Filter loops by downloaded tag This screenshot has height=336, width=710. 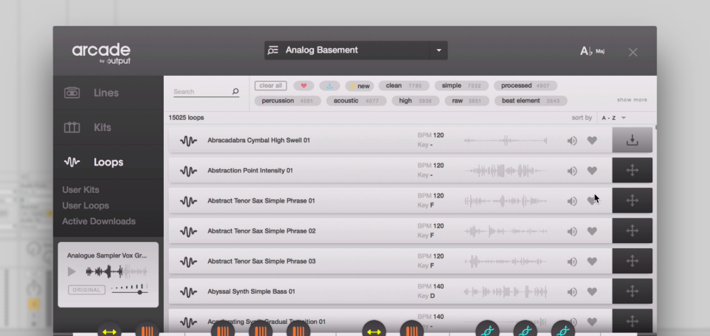(x=330, y=86)
